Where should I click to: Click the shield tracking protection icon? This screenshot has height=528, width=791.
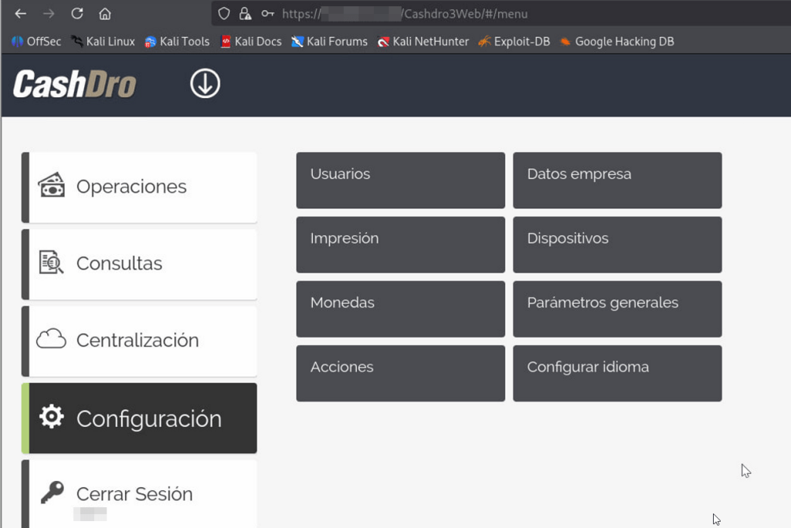(x=224, y=14)
